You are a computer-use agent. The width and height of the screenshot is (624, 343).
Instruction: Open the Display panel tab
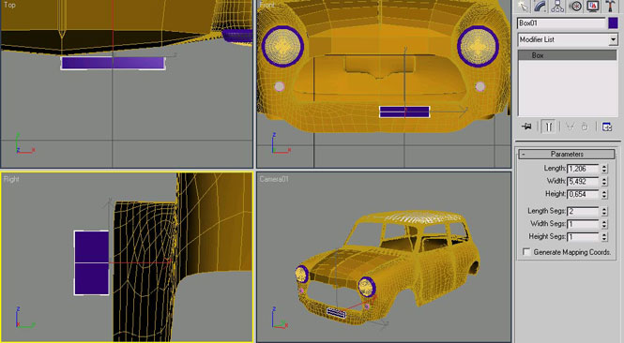592,6
